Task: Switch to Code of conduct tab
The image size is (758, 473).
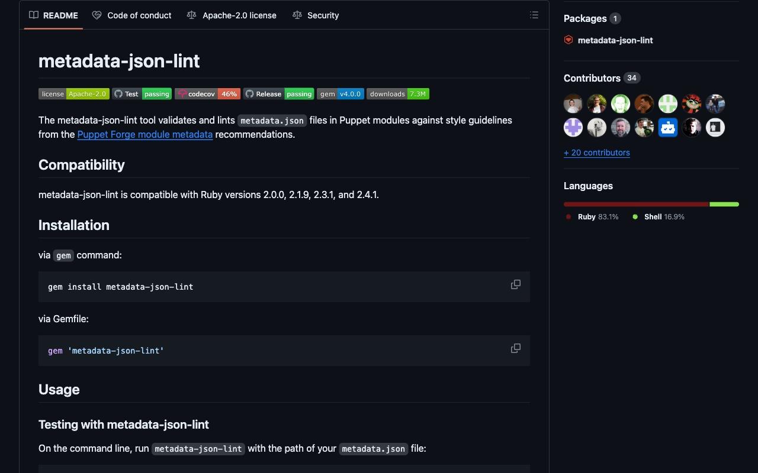Action: click(x=131, y=15)
